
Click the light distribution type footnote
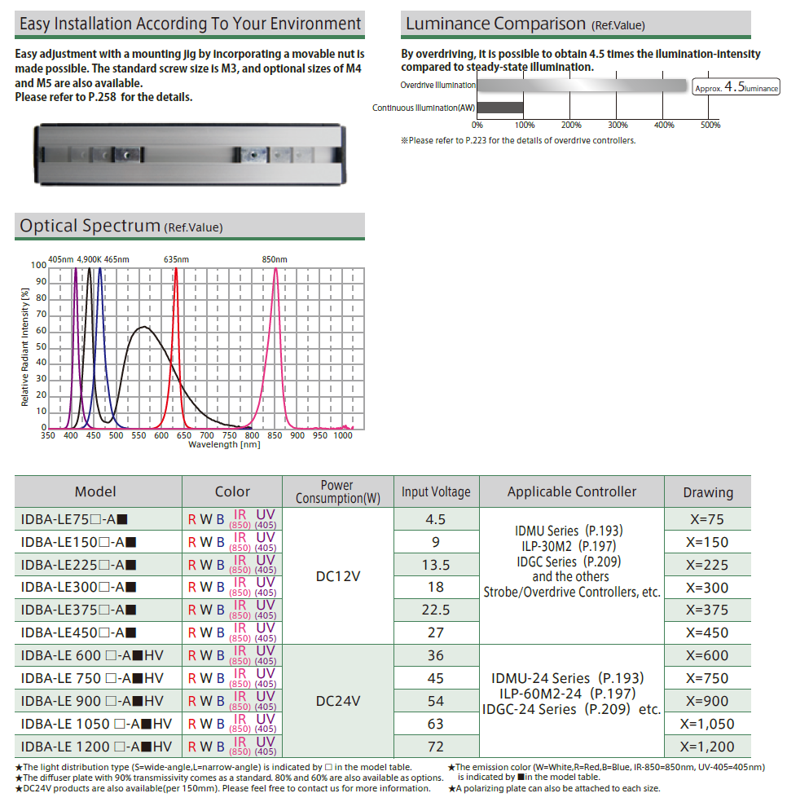[213, 767]
